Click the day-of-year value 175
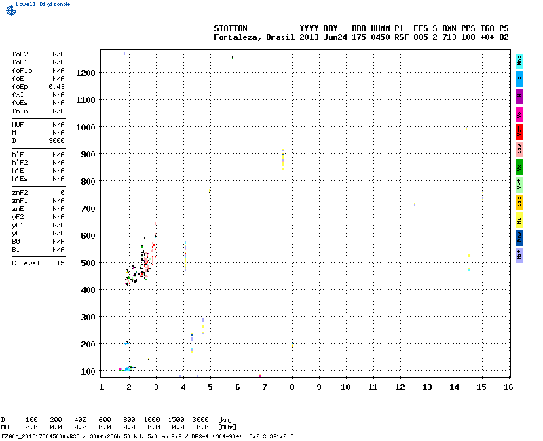The image size is (543, 441). coord(359,37)
